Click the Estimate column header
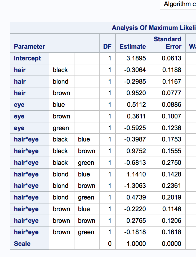The width and height of the screenshot is (196, 257). pyautogui.click(x=132, y=47)
